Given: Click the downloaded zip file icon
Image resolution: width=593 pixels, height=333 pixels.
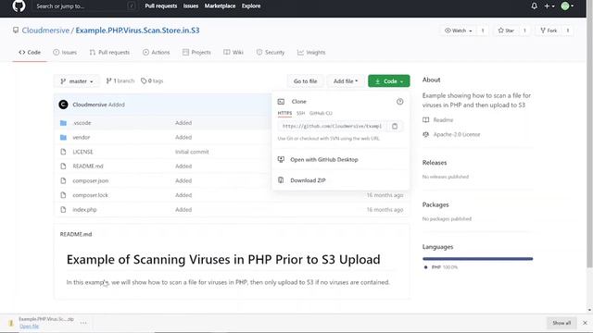Looking at the screenshot, I should 11,323.
